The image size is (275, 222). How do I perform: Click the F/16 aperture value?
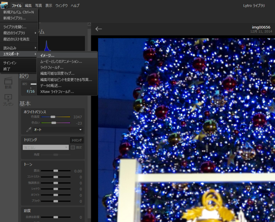click(31, 91)
